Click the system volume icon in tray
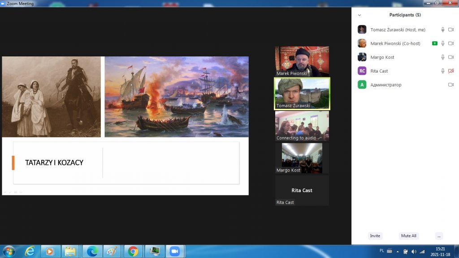Image resolution: width=459 pixels, height=258 pixels. (x=413, y=251)
